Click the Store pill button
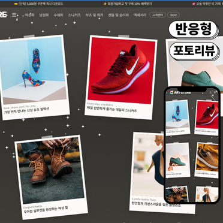Viewport: 223px width, 223px height. point(173,15)
